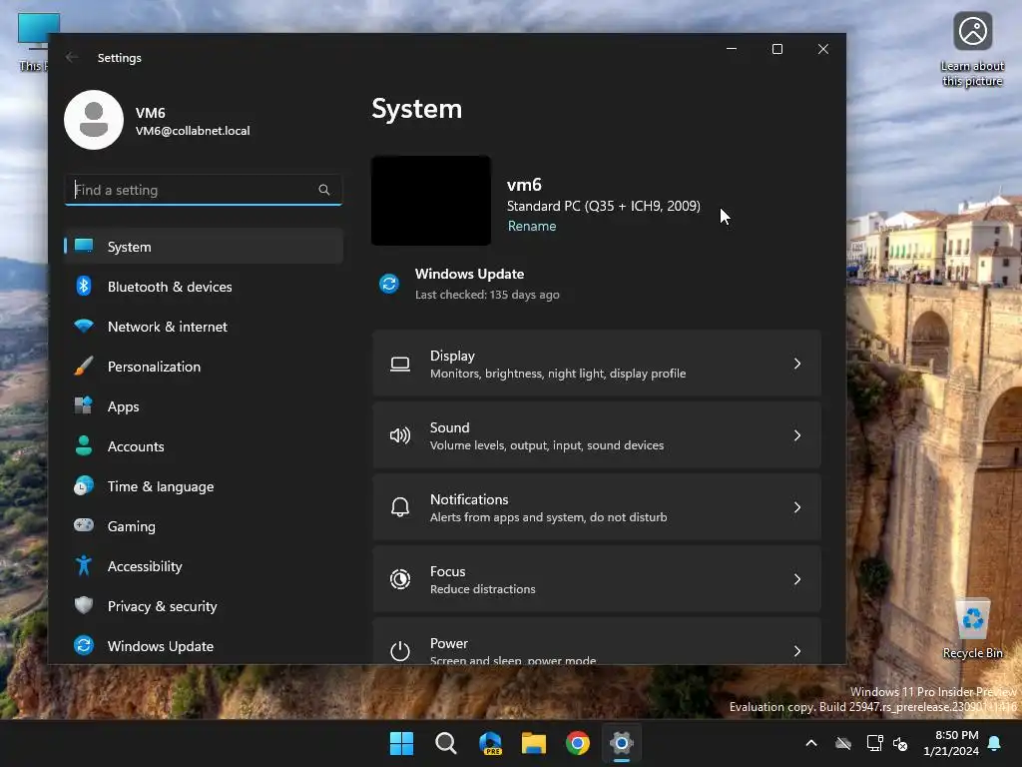The image size is (1022, 767).
Task: Click the Accessibility figure icon
Action: coord(84,565)
